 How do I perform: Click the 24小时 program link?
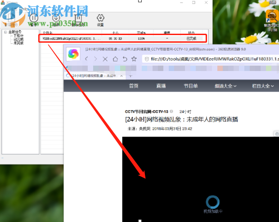(185, 111)
